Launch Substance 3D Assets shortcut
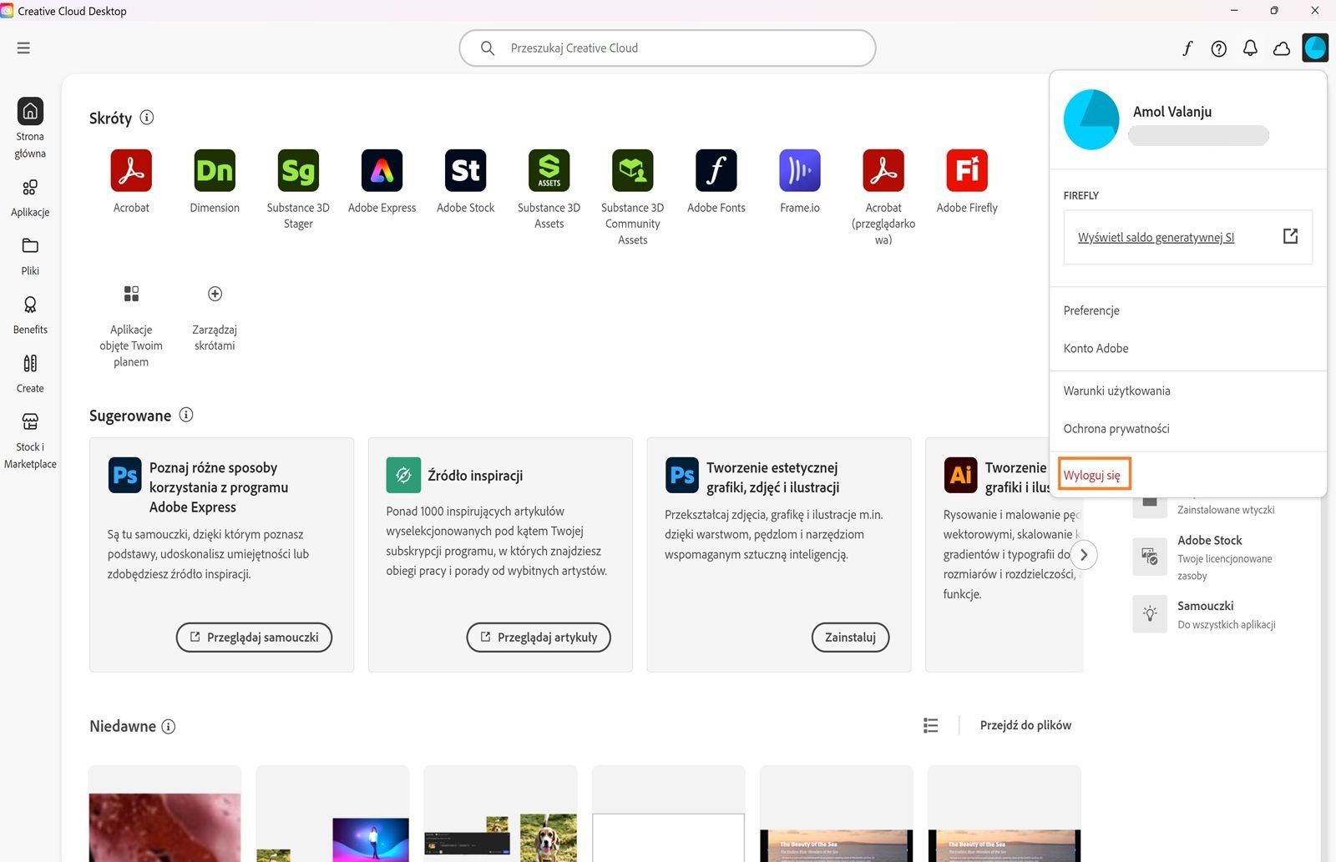 [x=549, y=170]
